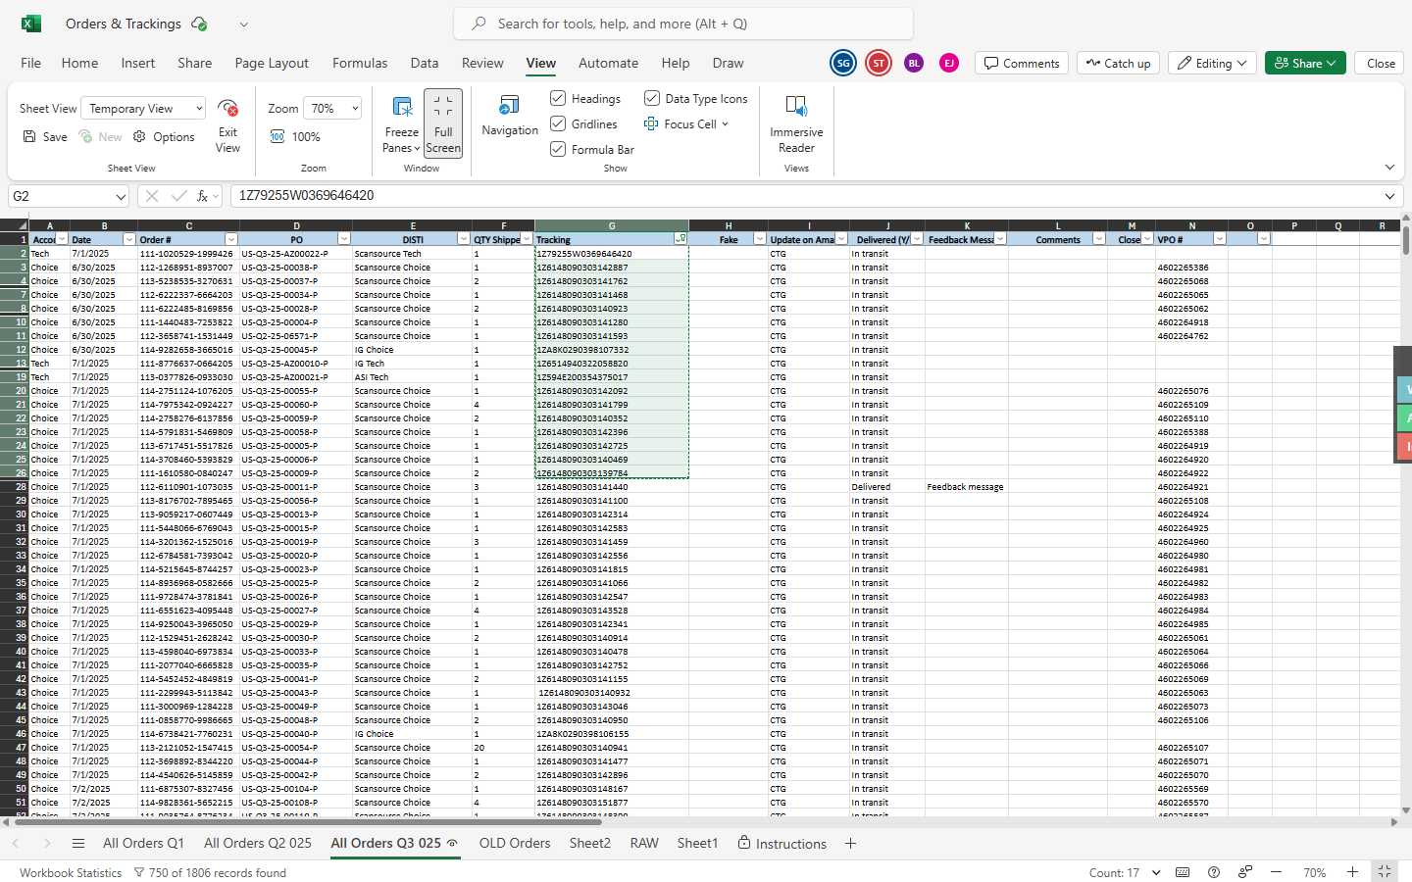Click the green Share button
The width and height of the screenshot is (1412, 882).
(1305, 63)
